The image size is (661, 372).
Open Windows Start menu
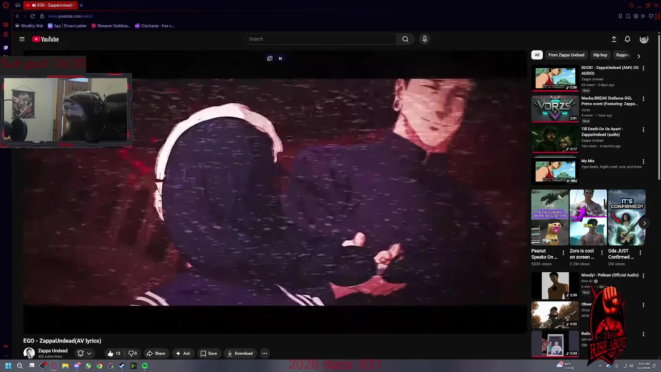click(8, 366)
